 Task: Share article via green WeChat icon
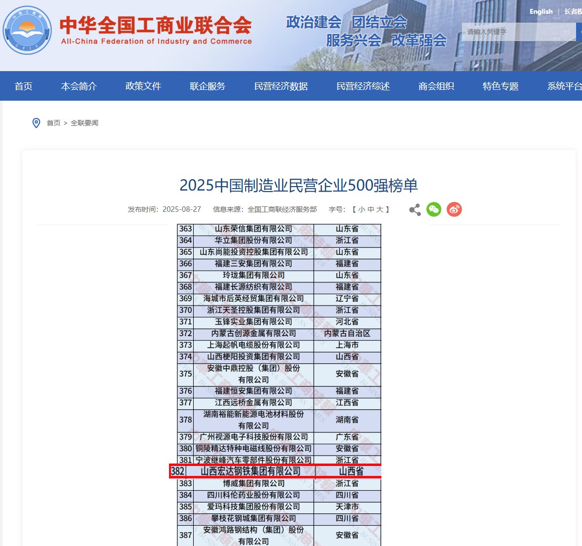point(434,210)
